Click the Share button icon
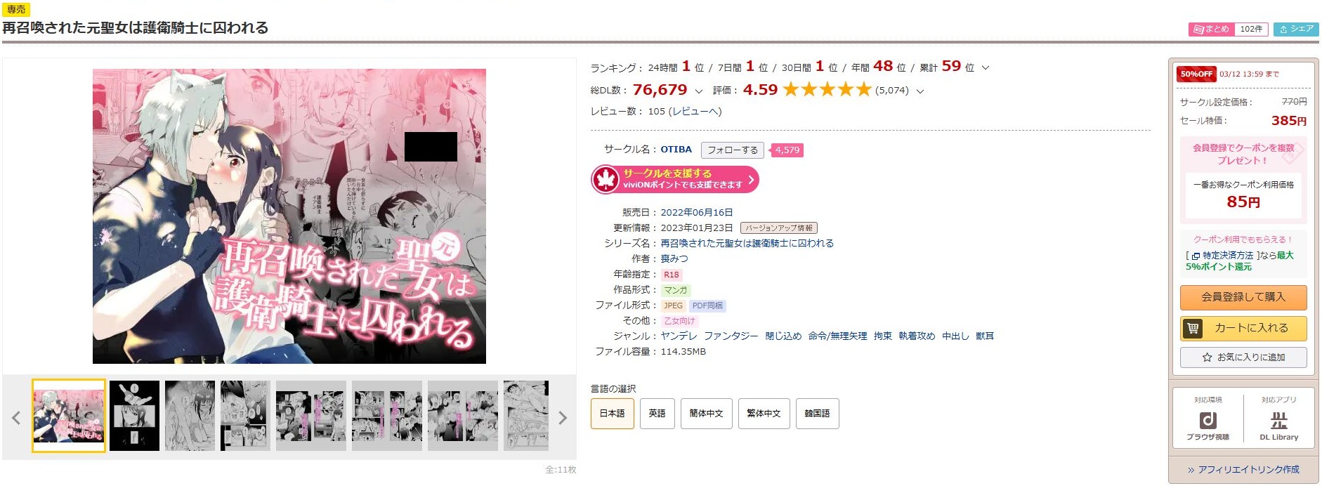Screen dimensions: 1322x486 point(1283,29)
